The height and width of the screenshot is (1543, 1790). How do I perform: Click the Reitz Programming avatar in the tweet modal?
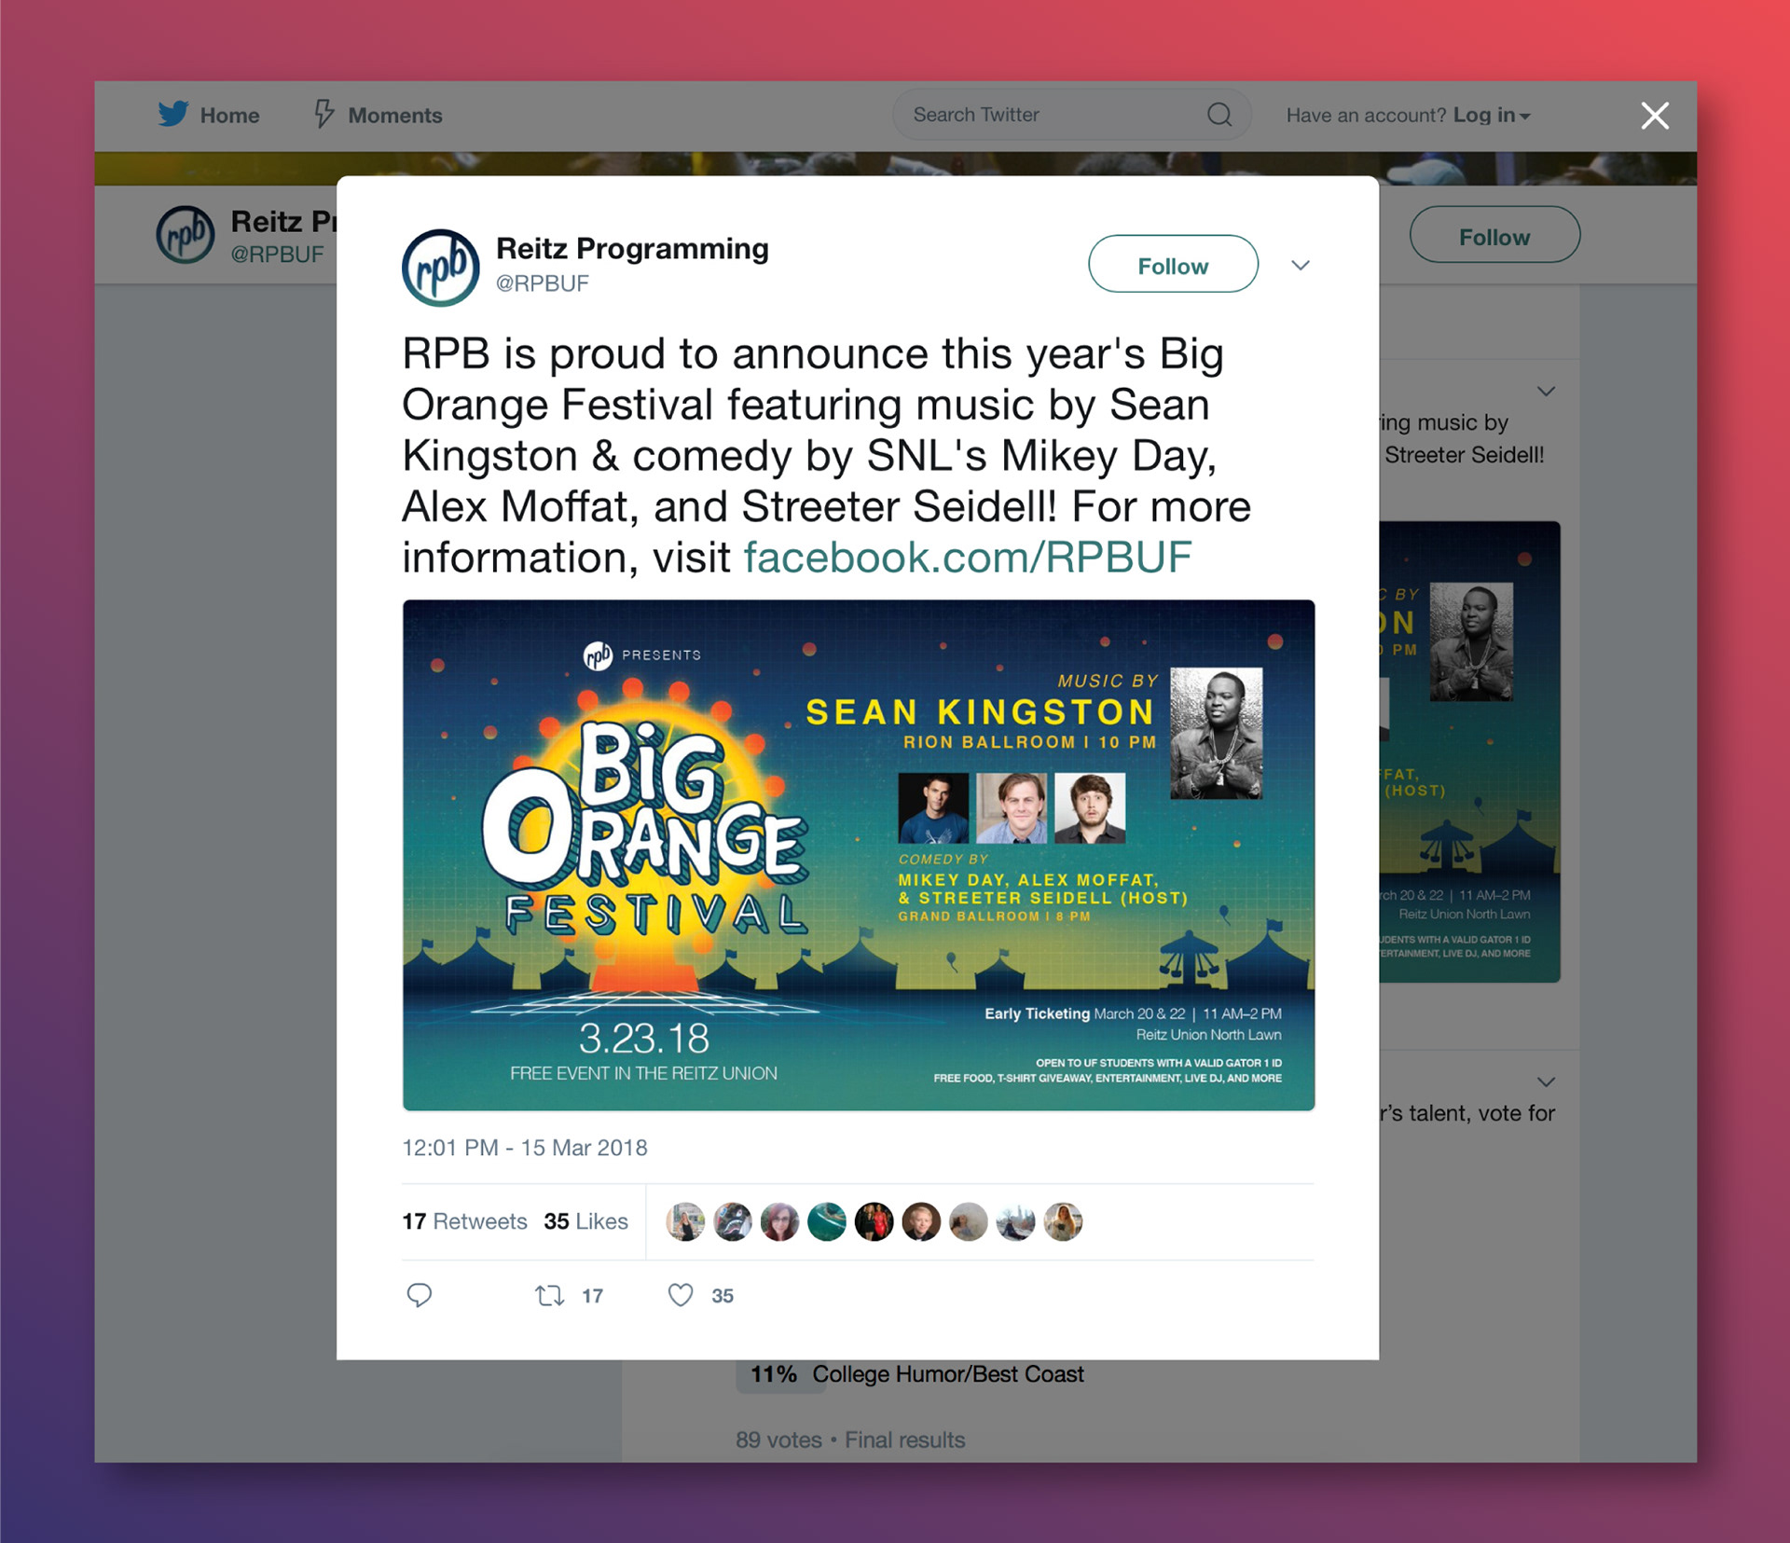pyautogui.click(x=440, y=268)
